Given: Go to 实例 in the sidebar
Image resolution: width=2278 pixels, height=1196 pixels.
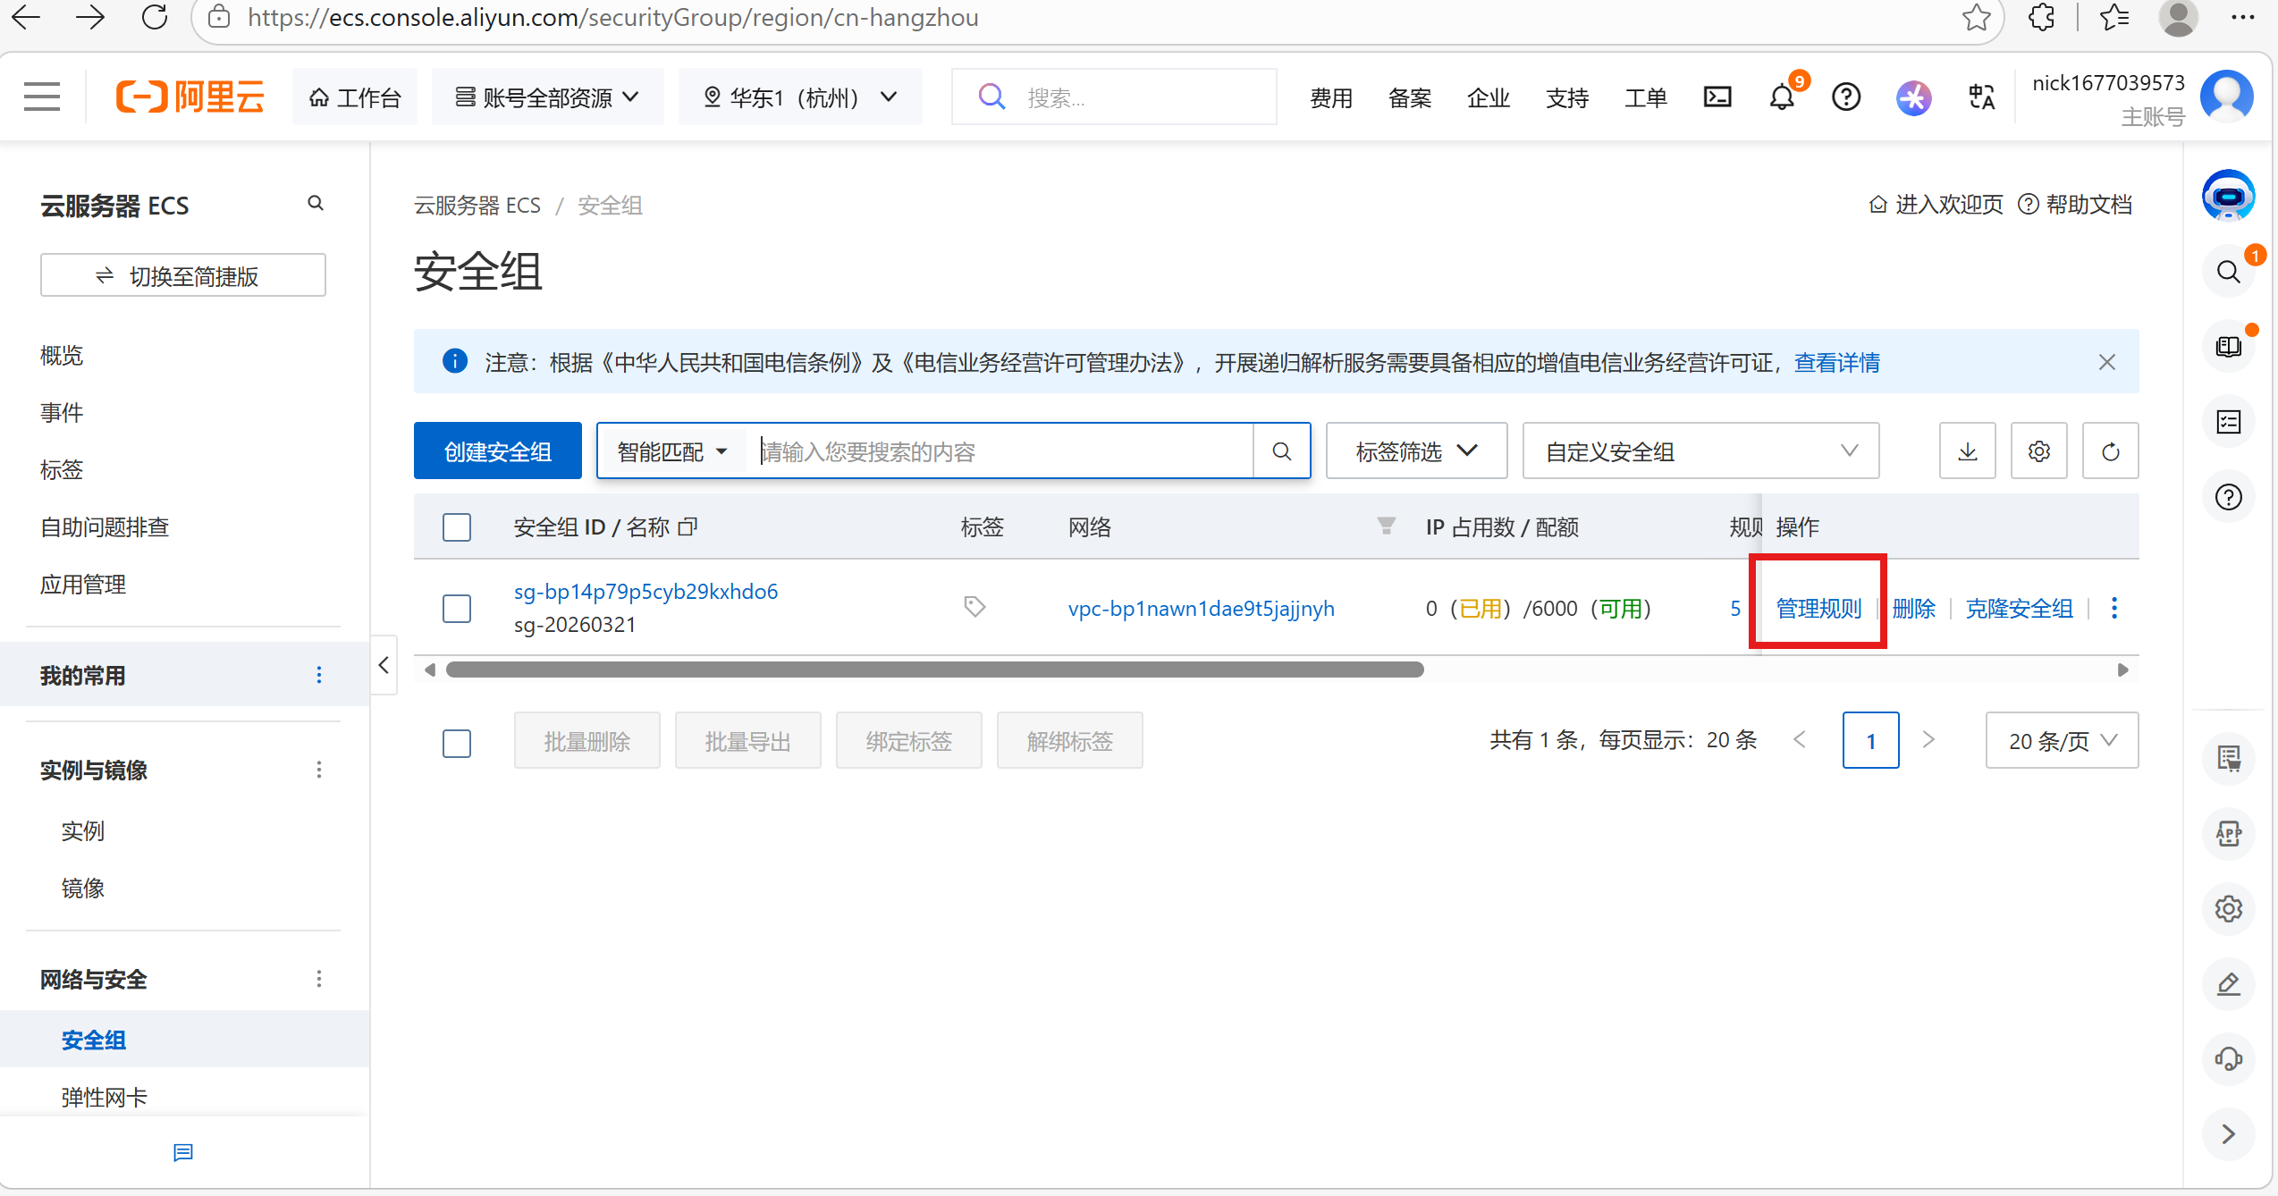Looking at the screenshot, I should tap(83, 830).
